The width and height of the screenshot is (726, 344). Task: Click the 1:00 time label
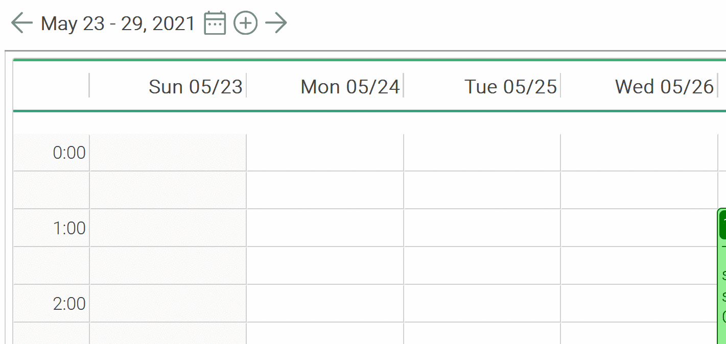point(69,228)
